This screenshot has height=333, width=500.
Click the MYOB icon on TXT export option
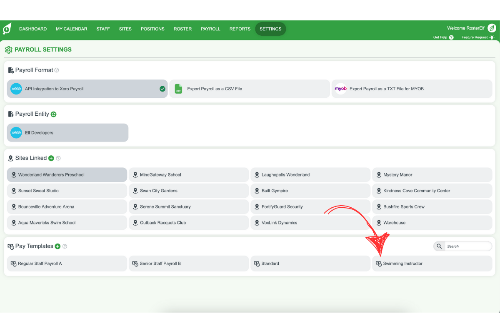click(x=341, y=89)
